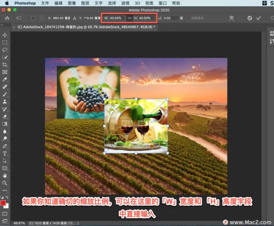Open the Photoshop application menu

pos(25,3)
